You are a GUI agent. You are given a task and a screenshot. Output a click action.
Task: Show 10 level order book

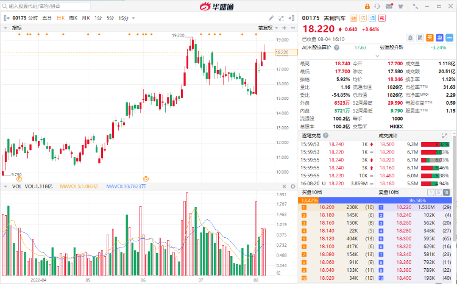click(x=446, y=192)
